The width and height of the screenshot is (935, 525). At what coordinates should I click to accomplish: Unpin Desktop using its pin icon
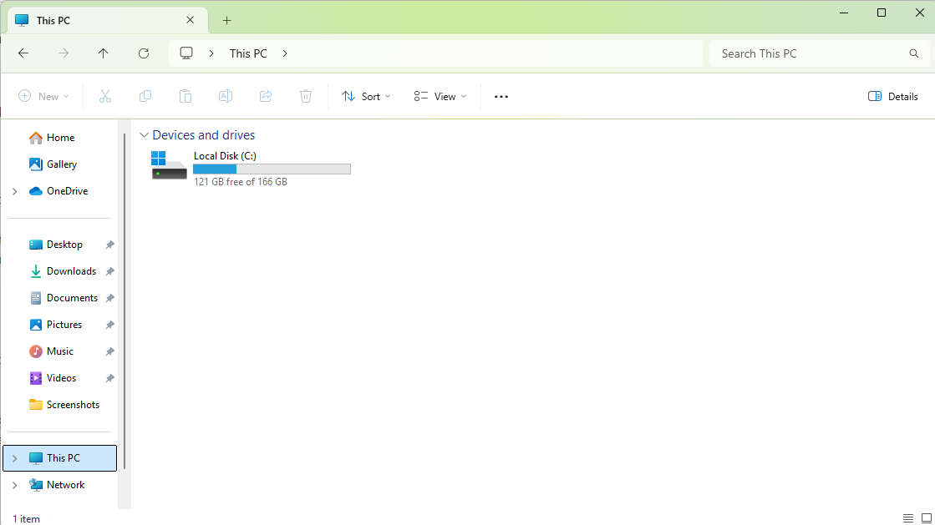point(109,245)
